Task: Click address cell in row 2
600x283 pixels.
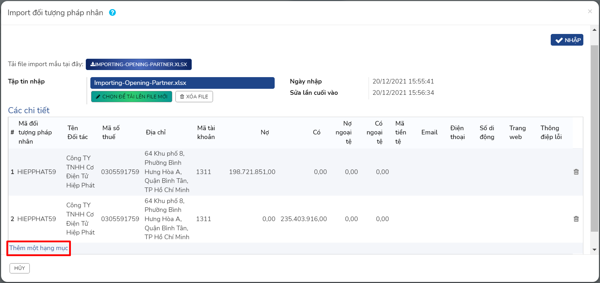Action: 167,219
